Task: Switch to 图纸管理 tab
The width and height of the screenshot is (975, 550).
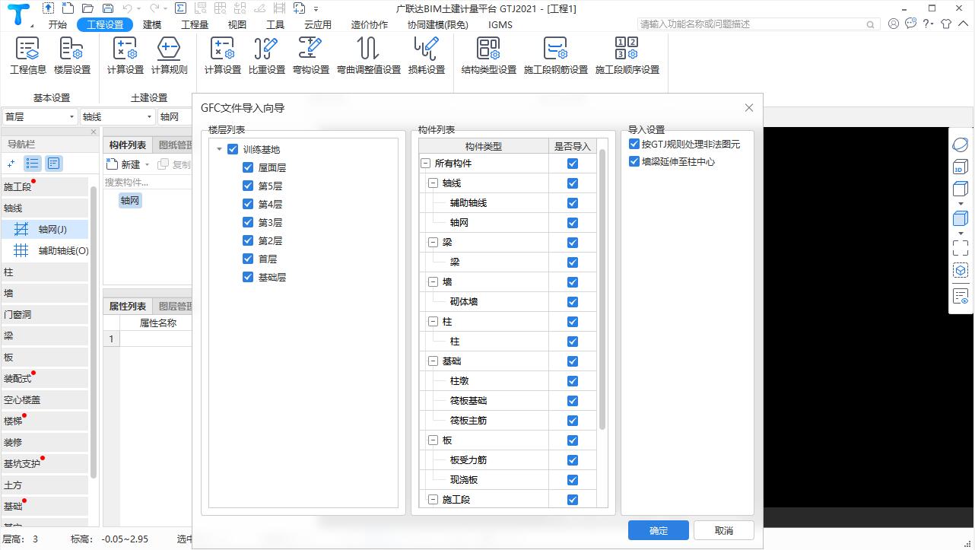Action: (173, 145)
